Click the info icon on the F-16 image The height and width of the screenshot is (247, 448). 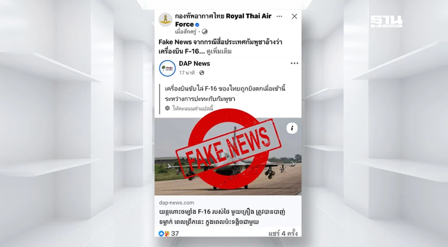coord(292,128)
